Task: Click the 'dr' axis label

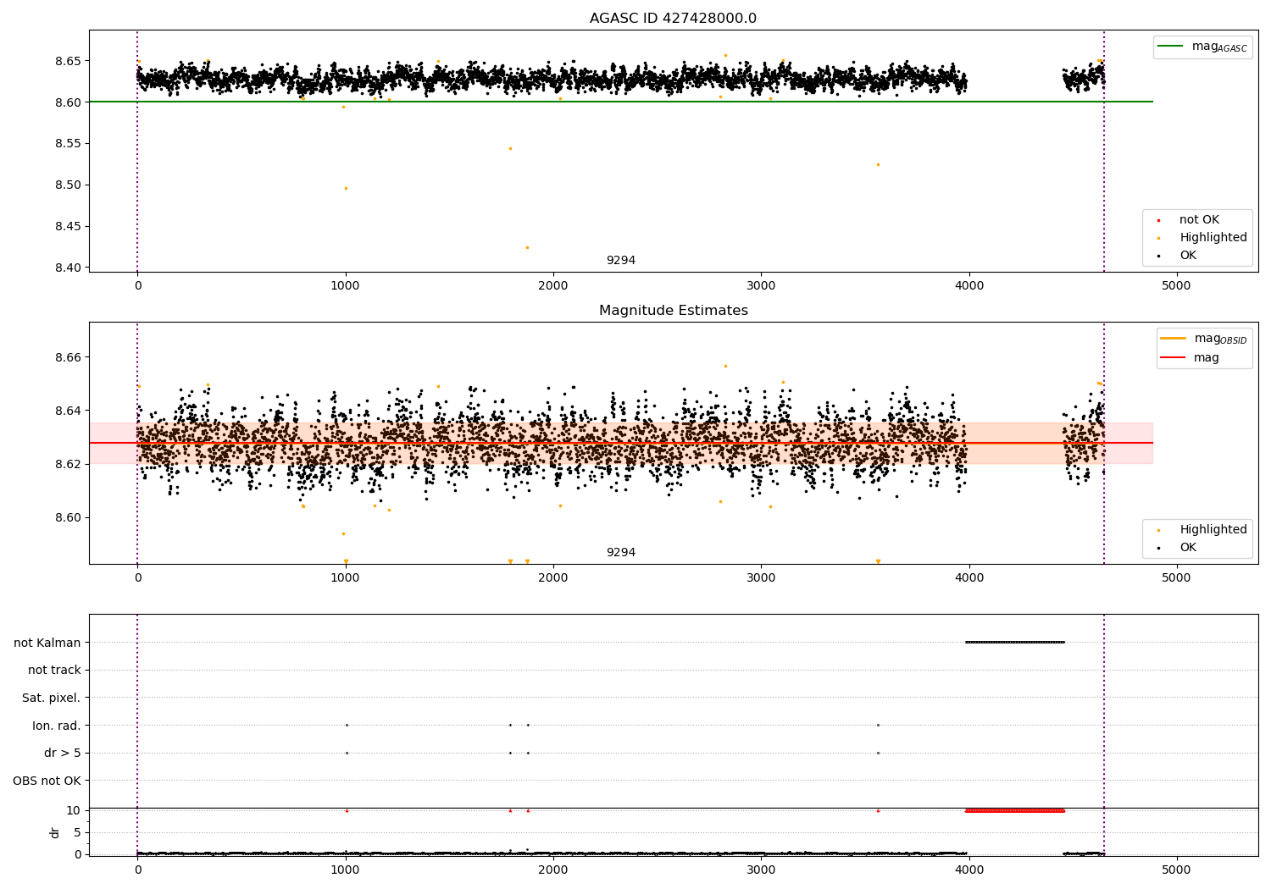Action: pos(55,832)
